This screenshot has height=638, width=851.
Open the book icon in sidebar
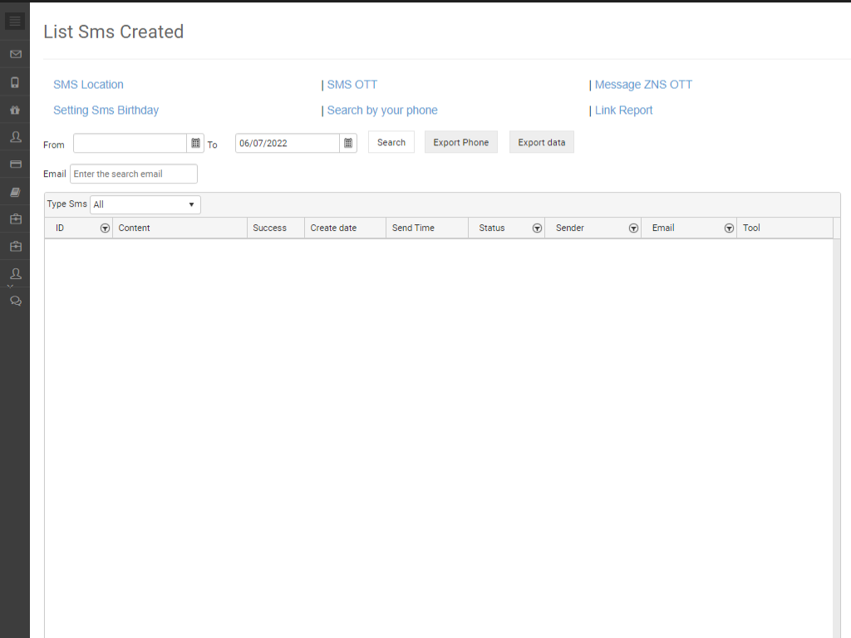[15, 192]
